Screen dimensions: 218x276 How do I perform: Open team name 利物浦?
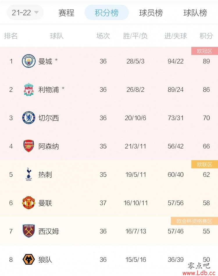click(x=49, y=90)
